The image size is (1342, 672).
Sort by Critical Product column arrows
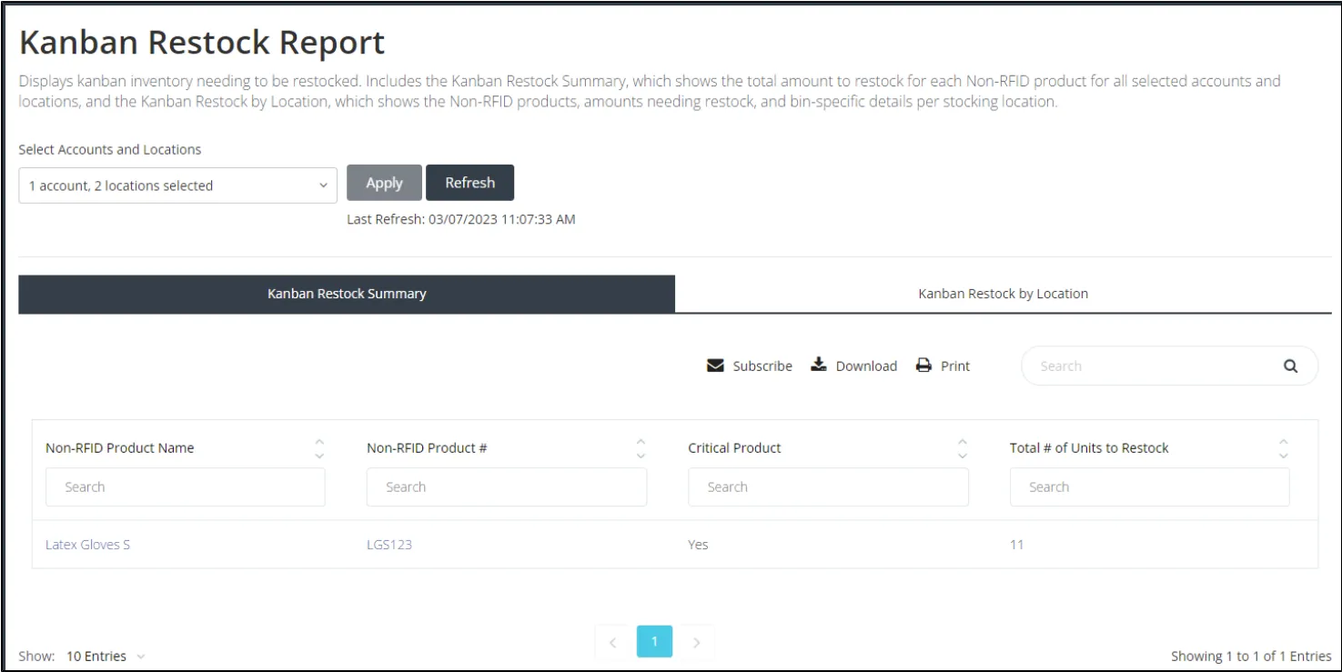click(963, 448)
